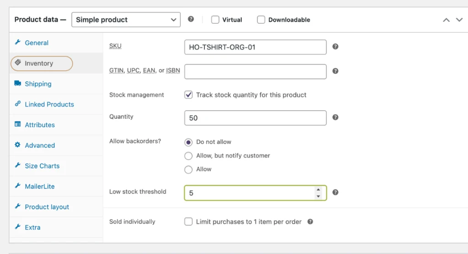Screen dimensions: 468x254
Task: Click the wrench icon beside General
Action: 18,42
